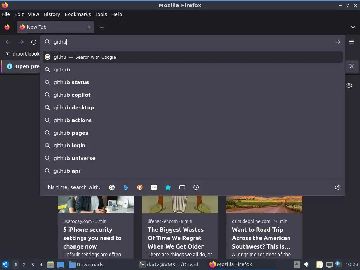Switch to workspace 4 in taskbar
This screenshot has width=360, height=270.
[41, 265]
